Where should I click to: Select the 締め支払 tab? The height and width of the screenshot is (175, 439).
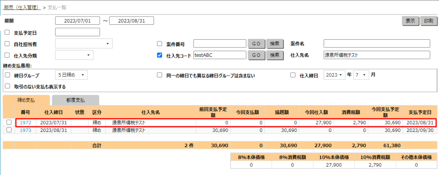coord(26,100)
